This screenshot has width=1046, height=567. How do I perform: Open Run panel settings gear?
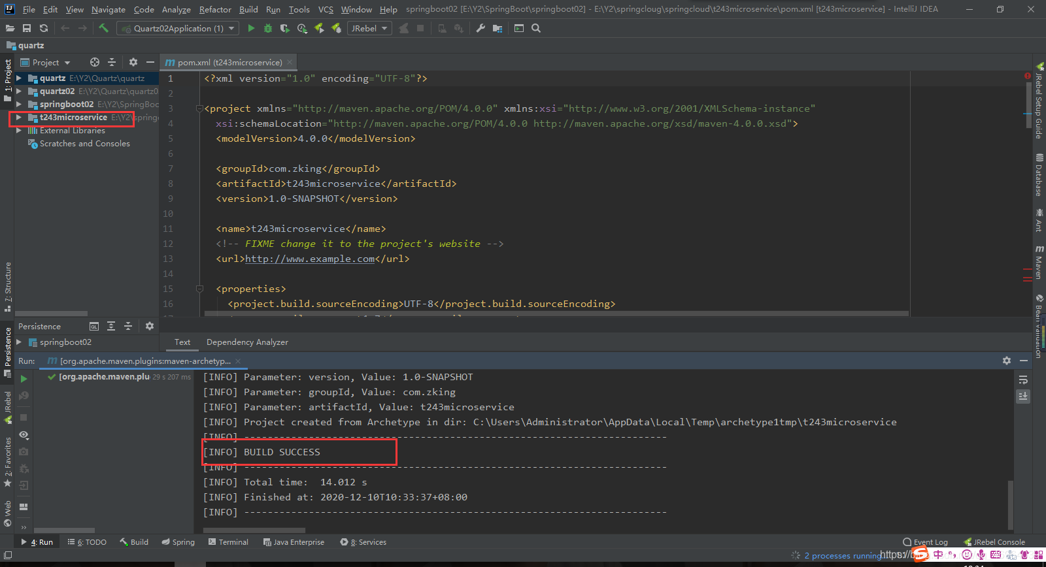click(1007, 361)
